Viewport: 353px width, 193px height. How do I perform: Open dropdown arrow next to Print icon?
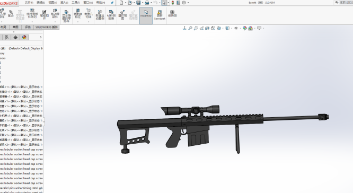(x=151, y=3)
